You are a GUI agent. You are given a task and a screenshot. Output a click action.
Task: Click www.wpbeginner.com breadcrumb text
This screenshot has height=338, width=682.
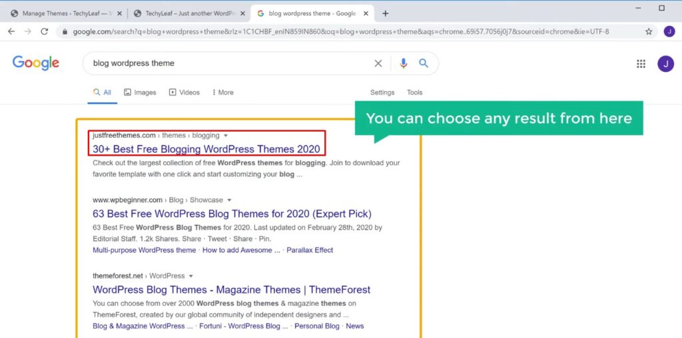(127, 200)
